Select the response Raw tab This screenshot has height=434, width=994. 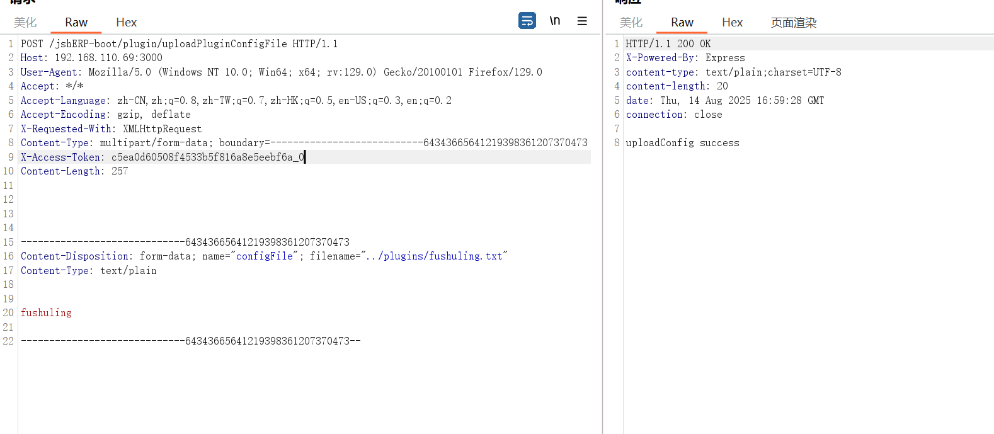682,23
